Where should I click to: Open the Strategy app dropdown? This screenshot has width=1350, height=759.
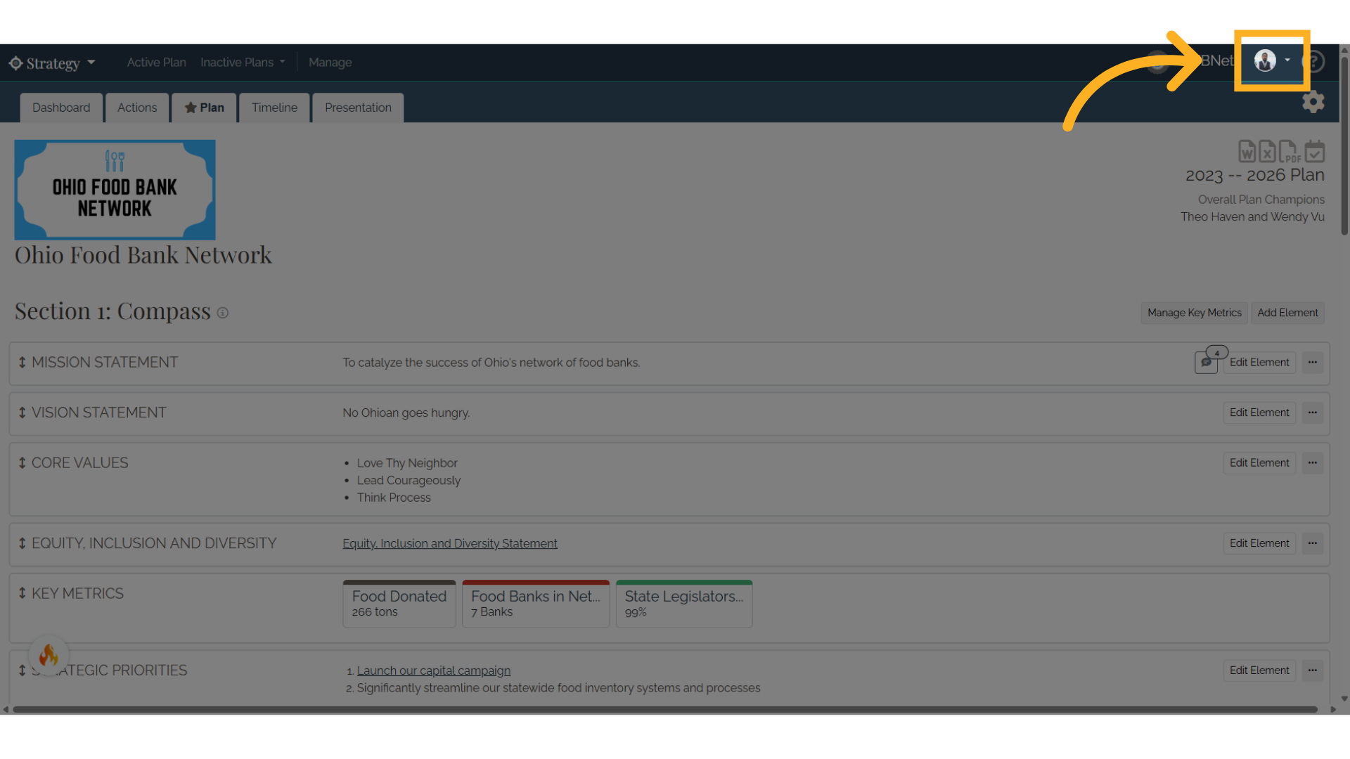coord(53,63)
